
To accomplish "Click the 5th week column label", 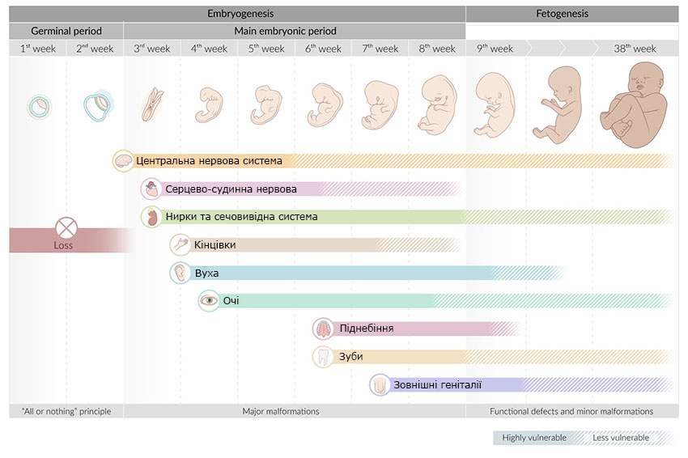I will (266, 49).
